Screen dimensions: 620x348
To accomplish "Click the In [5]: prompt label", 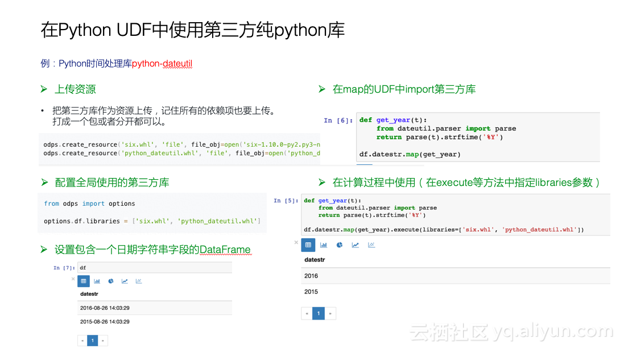I will click(286, 201).
